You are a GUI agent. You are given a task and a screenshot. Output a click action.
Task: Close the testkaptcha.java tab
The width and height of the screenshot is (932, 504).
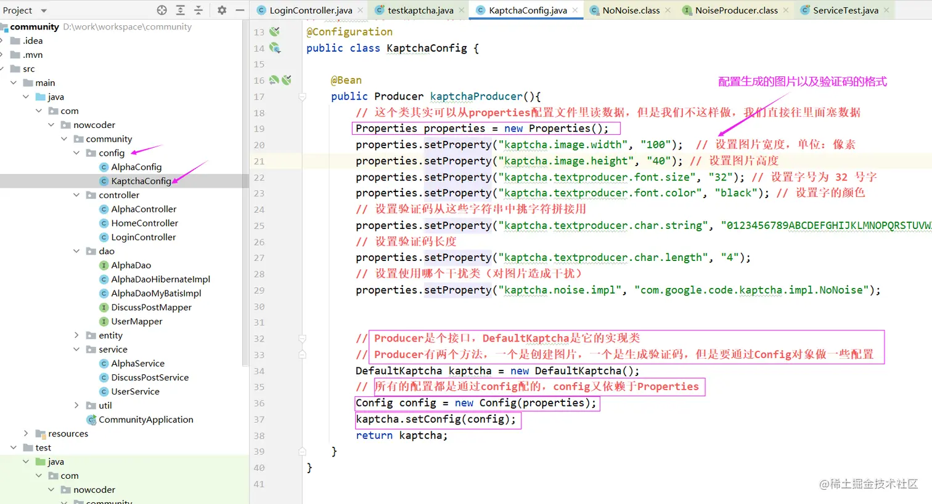click(462, 10)
